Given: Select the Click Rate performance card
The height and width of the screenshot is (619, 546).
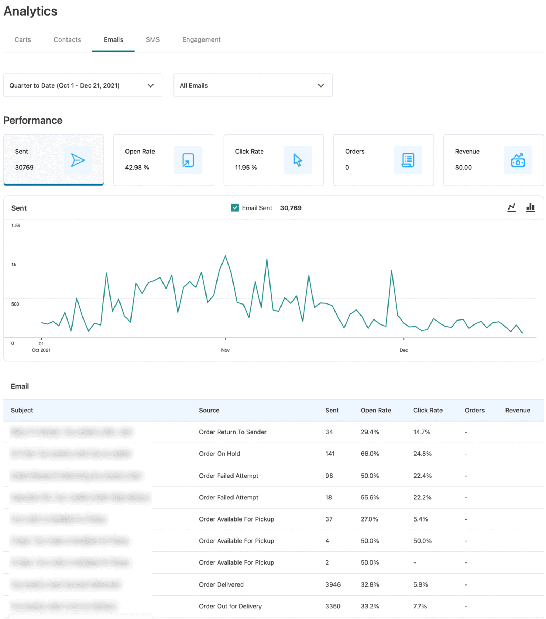Looking at the screenshot, I should click(274, 160).
